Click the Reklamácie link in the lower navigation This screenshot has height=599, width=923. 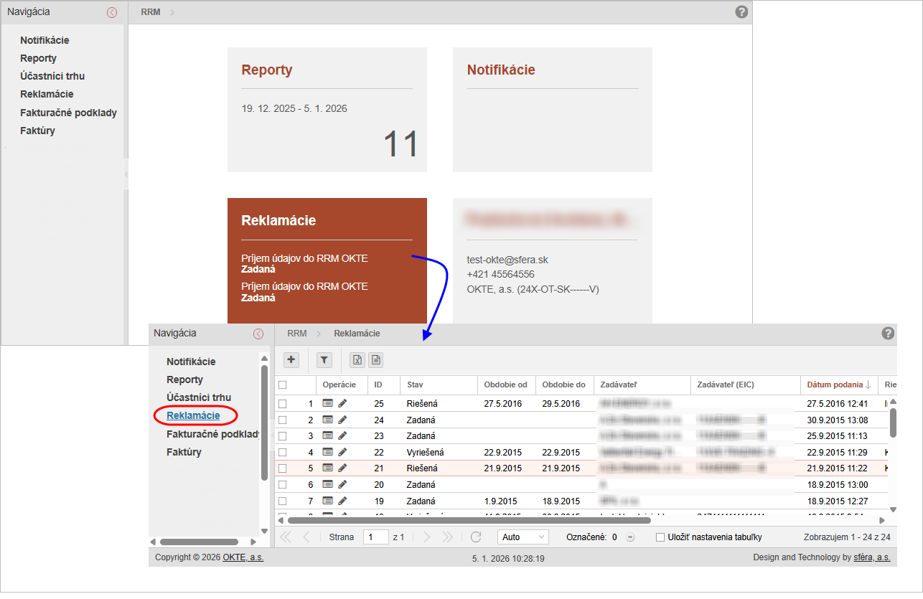tap(193, 415)
